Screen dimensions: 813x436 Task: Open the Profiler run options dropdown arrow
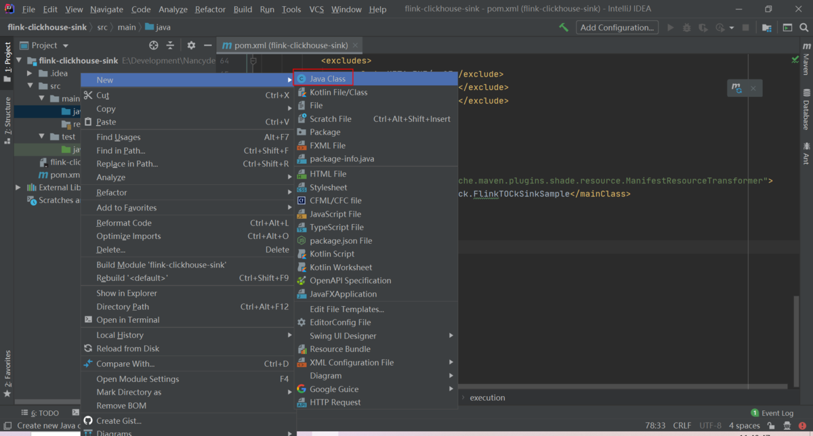click(732, 28)
